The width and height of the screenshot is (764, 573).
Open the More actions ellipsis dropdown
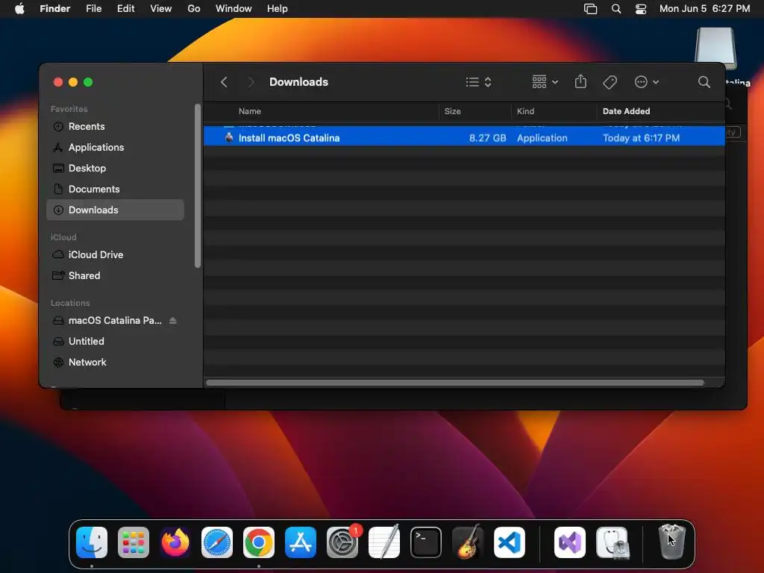647,82
